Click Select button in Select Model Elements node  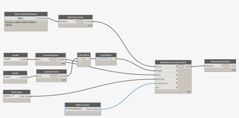20,18
